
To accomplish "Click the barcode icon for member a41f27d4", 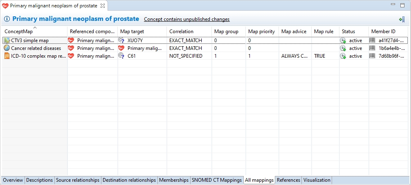I will pos(372,41).
